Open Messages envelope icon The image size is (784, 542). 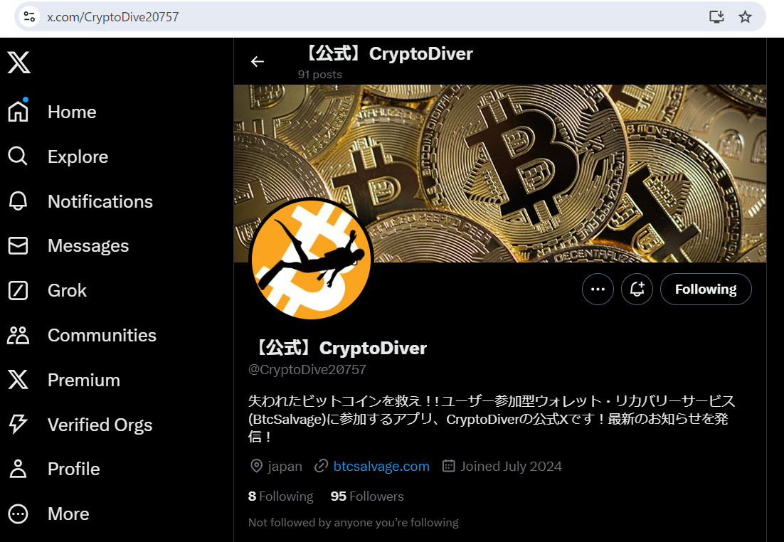18,245
